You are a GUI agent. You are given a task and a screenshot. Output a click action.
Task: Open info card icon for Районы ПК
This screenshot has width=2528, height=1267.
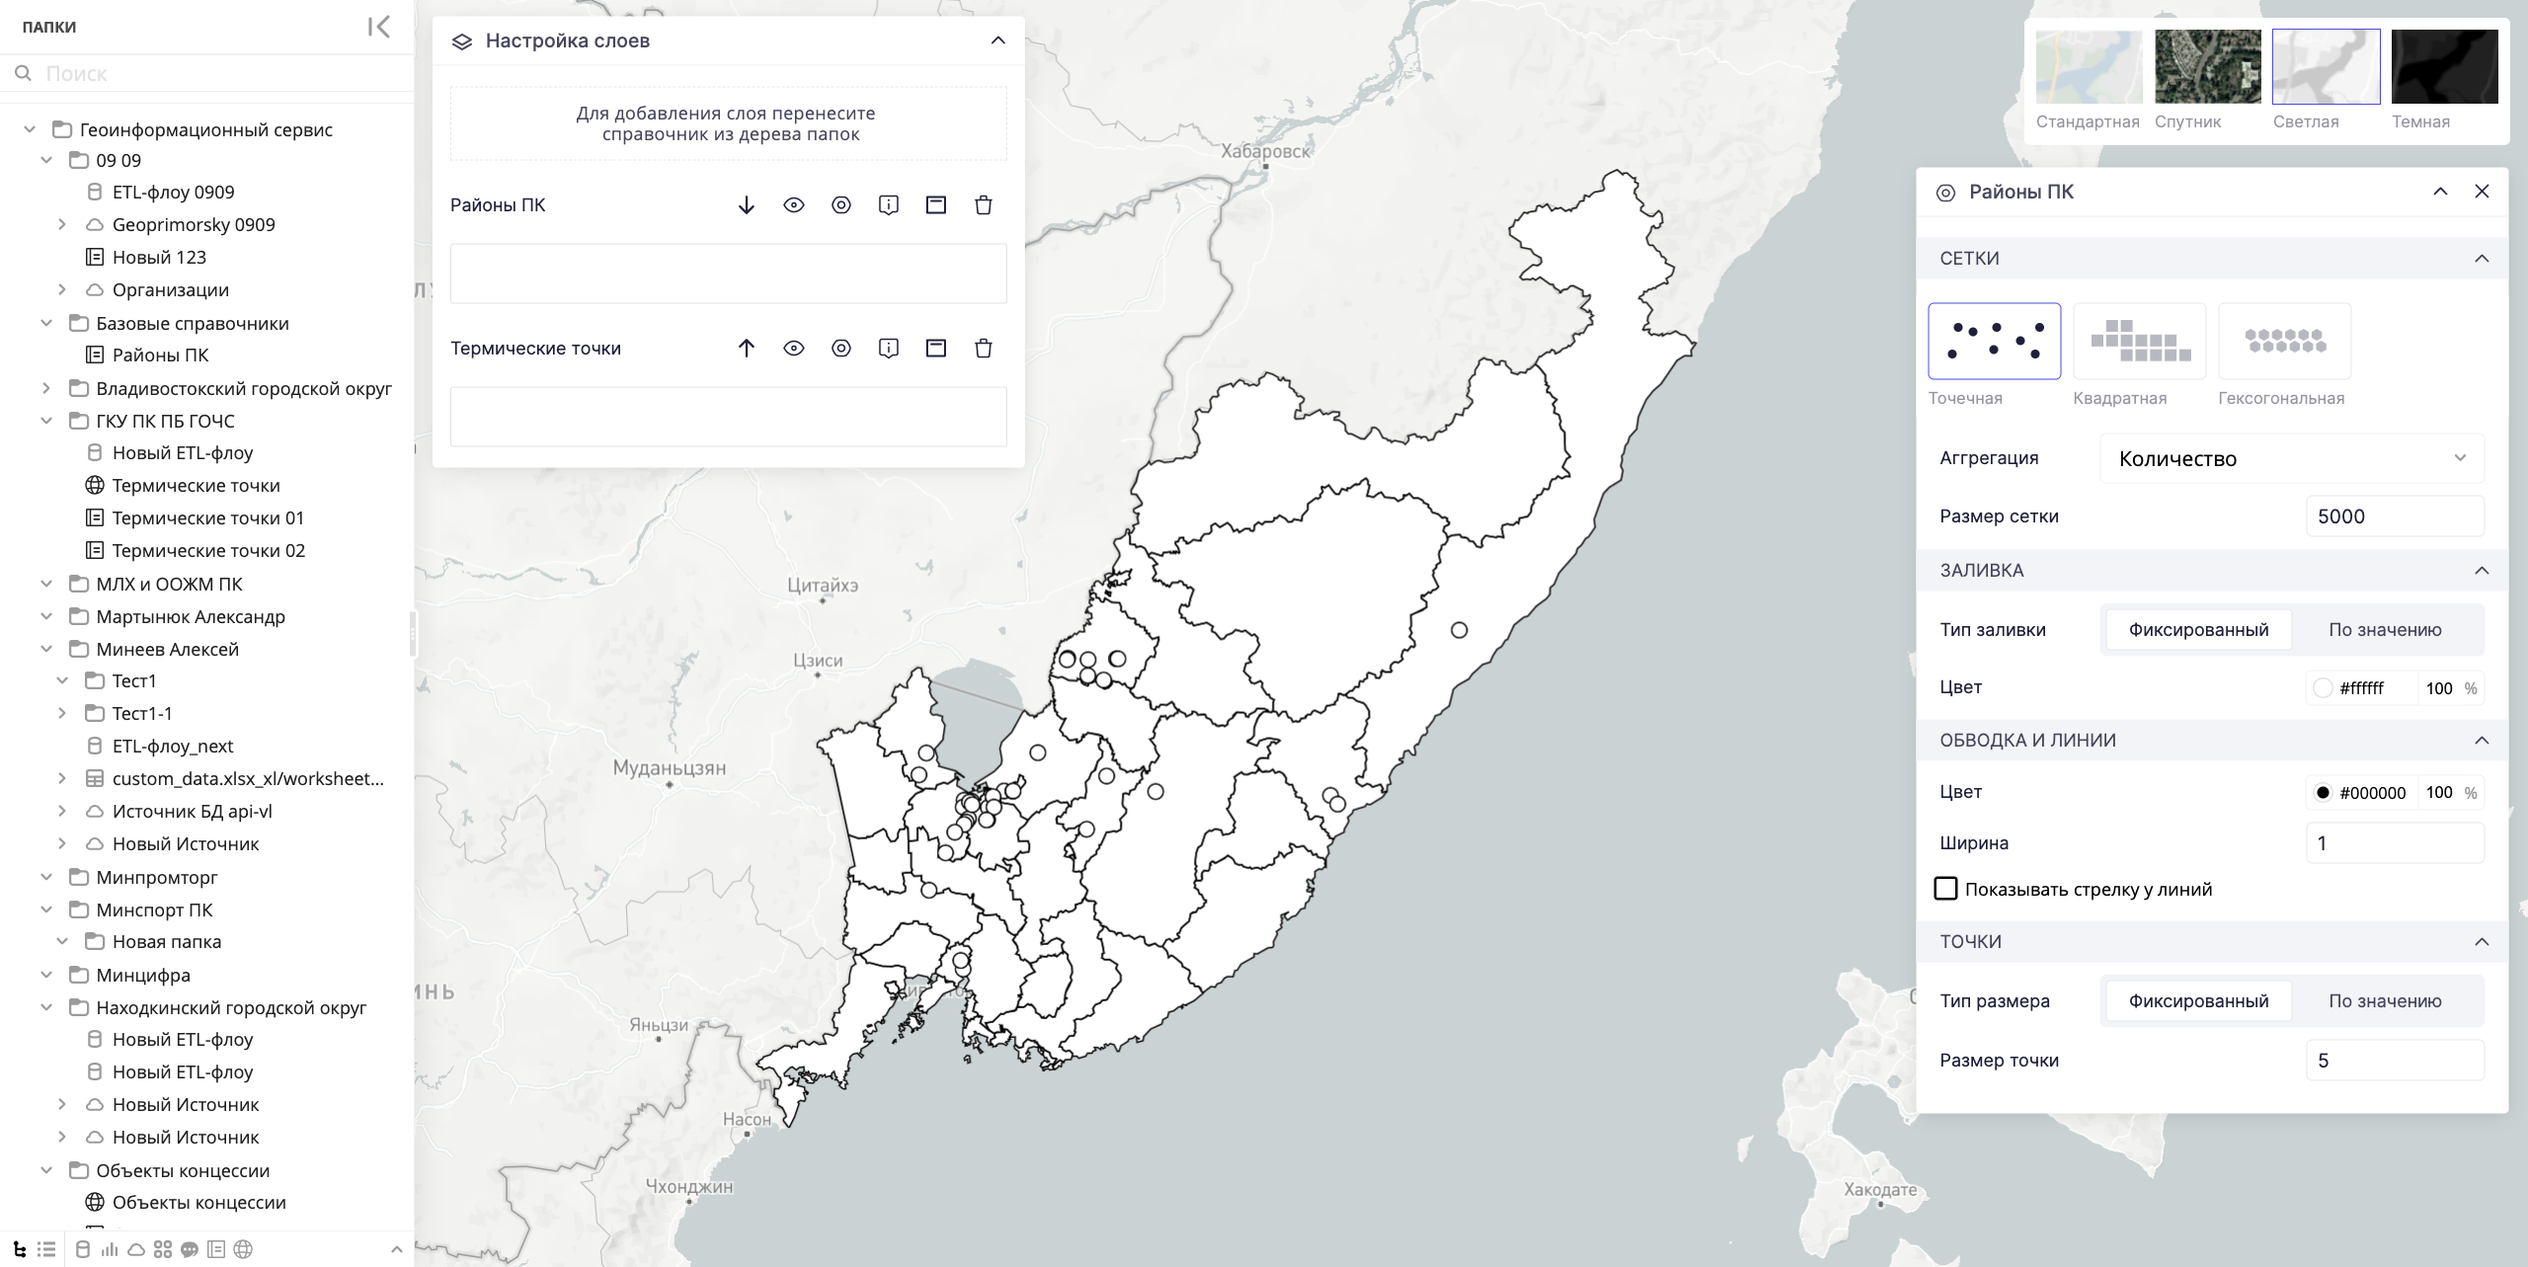[x=888, y=205]
